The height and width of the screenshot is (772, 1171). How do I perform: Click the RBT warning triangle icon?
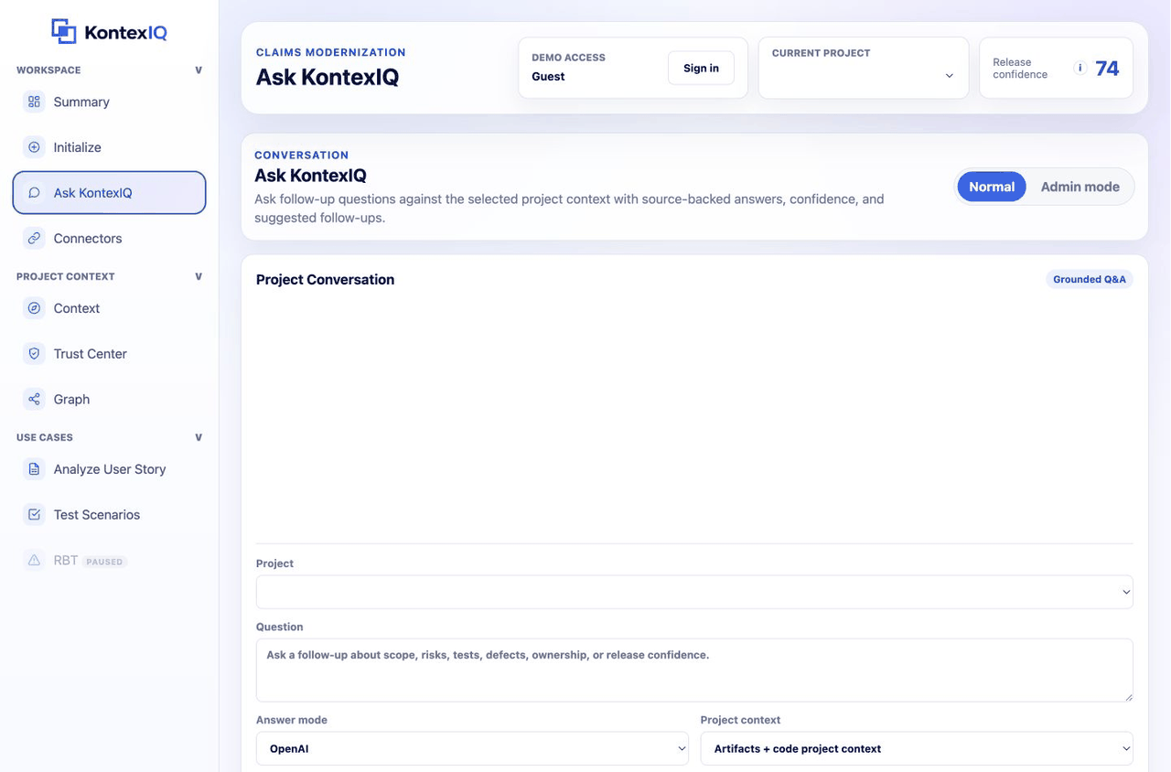point(34,561)
